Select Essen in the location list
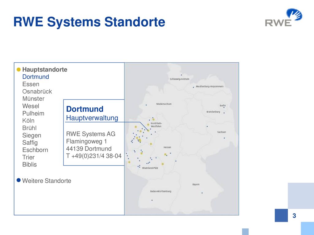 click(x=31, y=84)
